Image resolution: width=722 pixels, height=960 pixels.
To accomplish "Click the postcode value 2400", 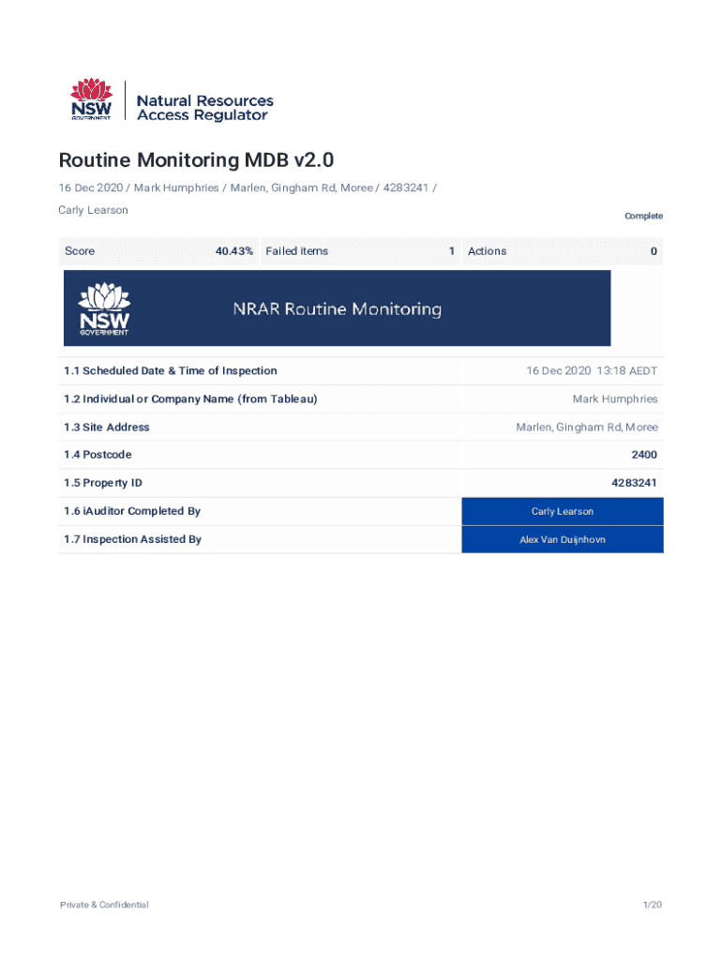I will click(x=643, y=455).
